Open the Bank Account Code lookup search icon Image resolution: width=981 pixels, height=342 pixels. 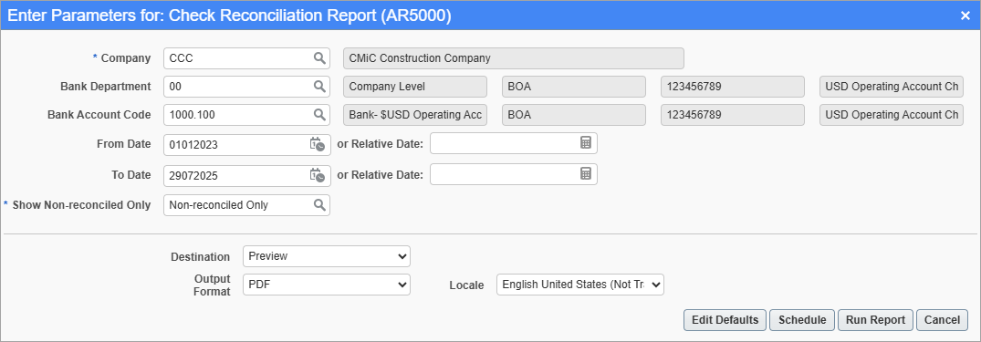coord(319,114)
